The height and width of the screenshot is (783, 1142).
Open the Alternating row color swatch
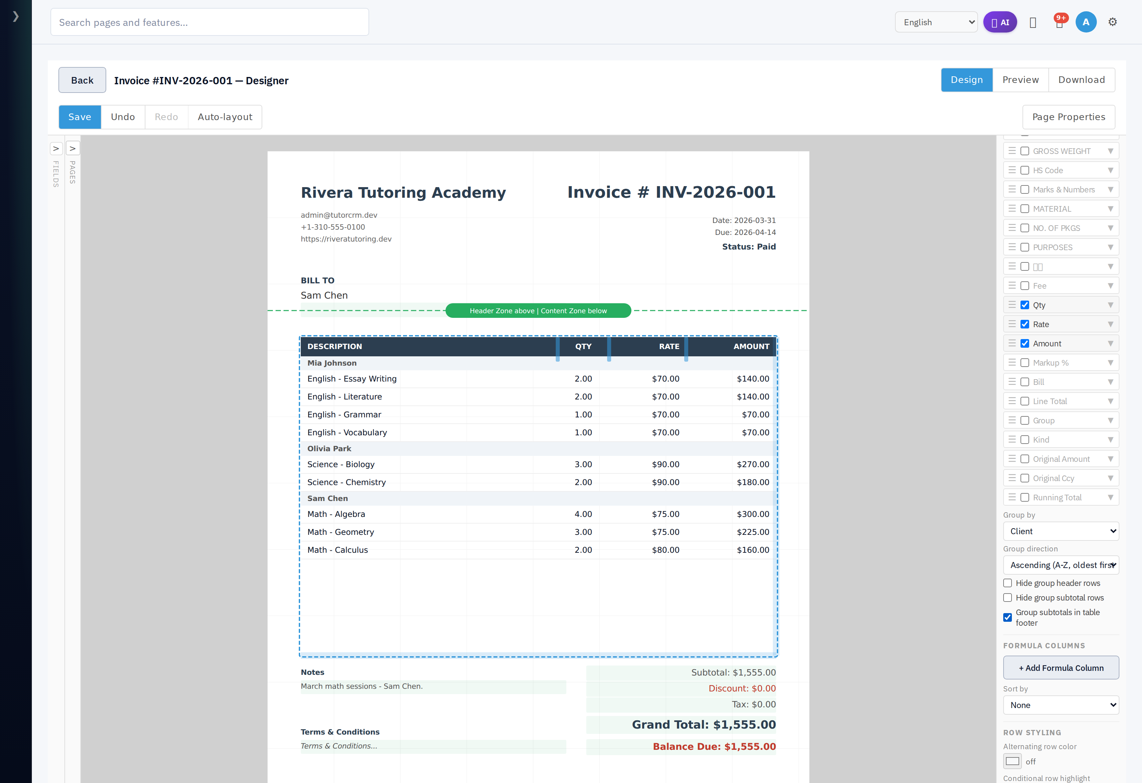[x=1012, y=761]
